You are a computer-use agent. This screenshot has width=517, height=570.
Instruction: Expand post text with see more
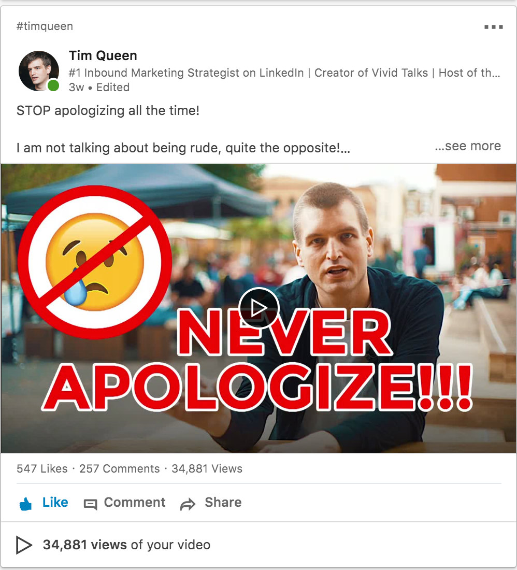[468, 146]
